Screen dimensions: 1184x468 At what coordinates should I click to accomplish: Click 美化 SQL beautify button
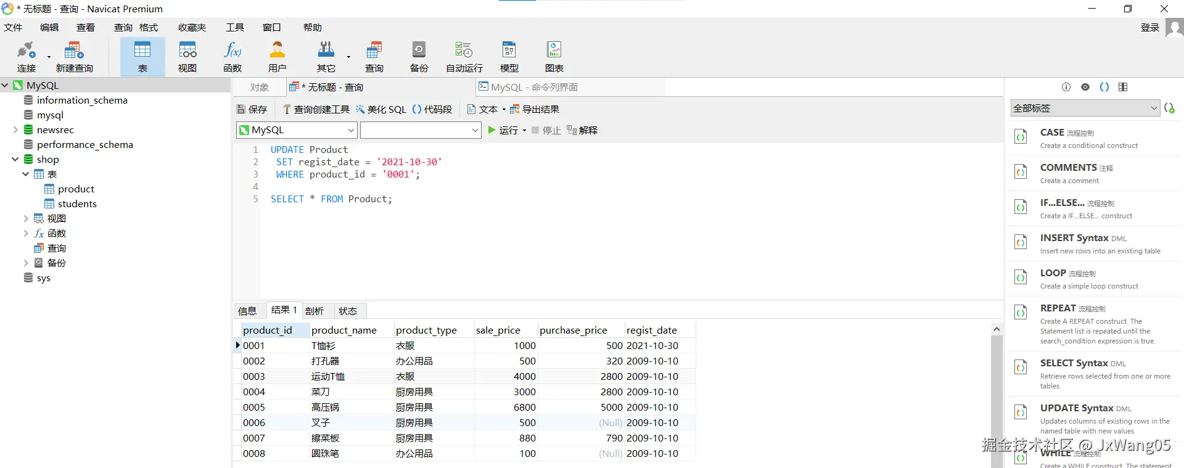click(380, 109)
